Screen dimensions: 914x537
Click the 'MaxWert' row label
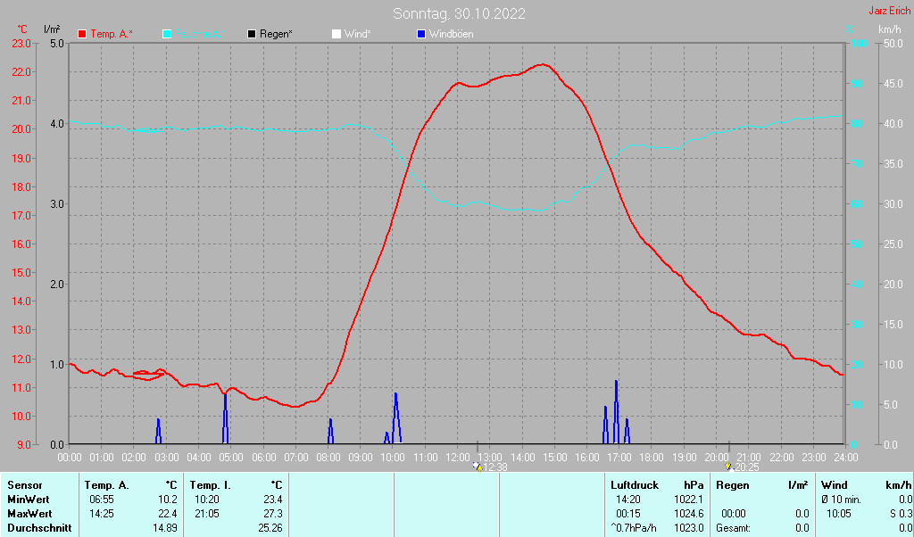point(29,515)
